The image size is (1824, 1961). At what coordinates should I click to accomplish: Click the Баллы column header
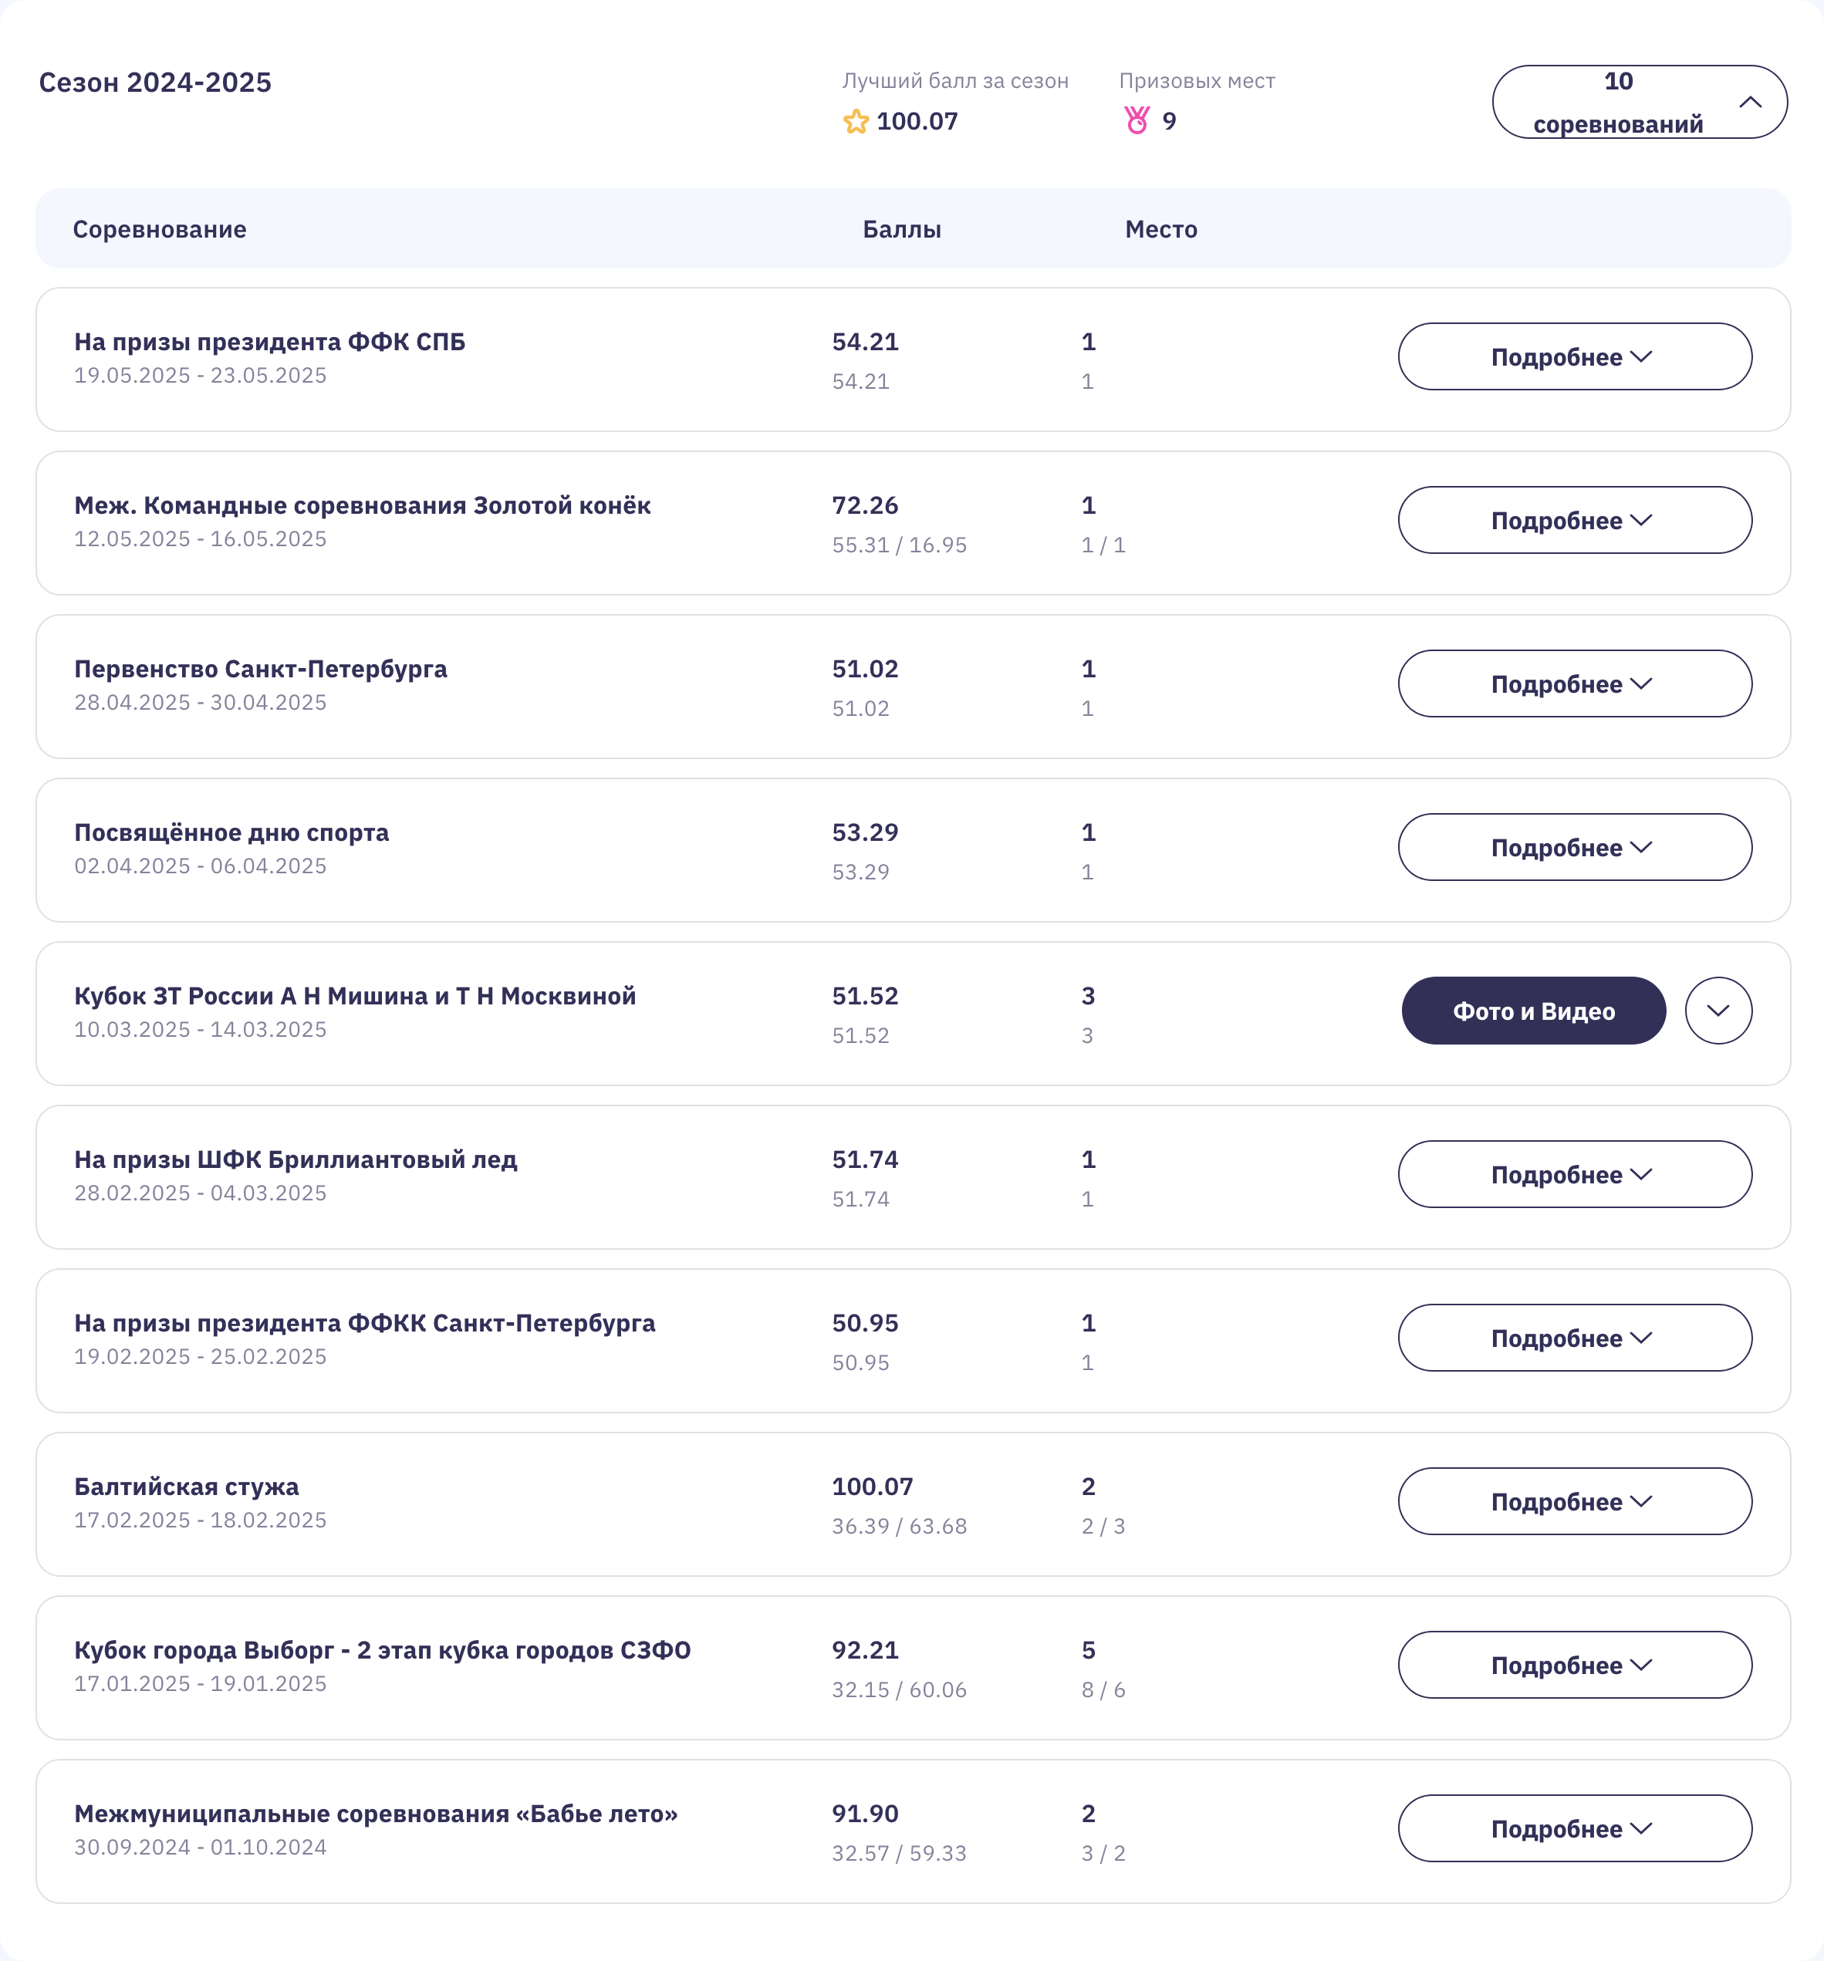(902, 229)
